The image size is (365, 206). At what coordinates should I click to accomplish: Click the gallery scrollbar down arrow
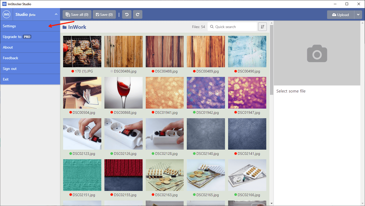271,203
